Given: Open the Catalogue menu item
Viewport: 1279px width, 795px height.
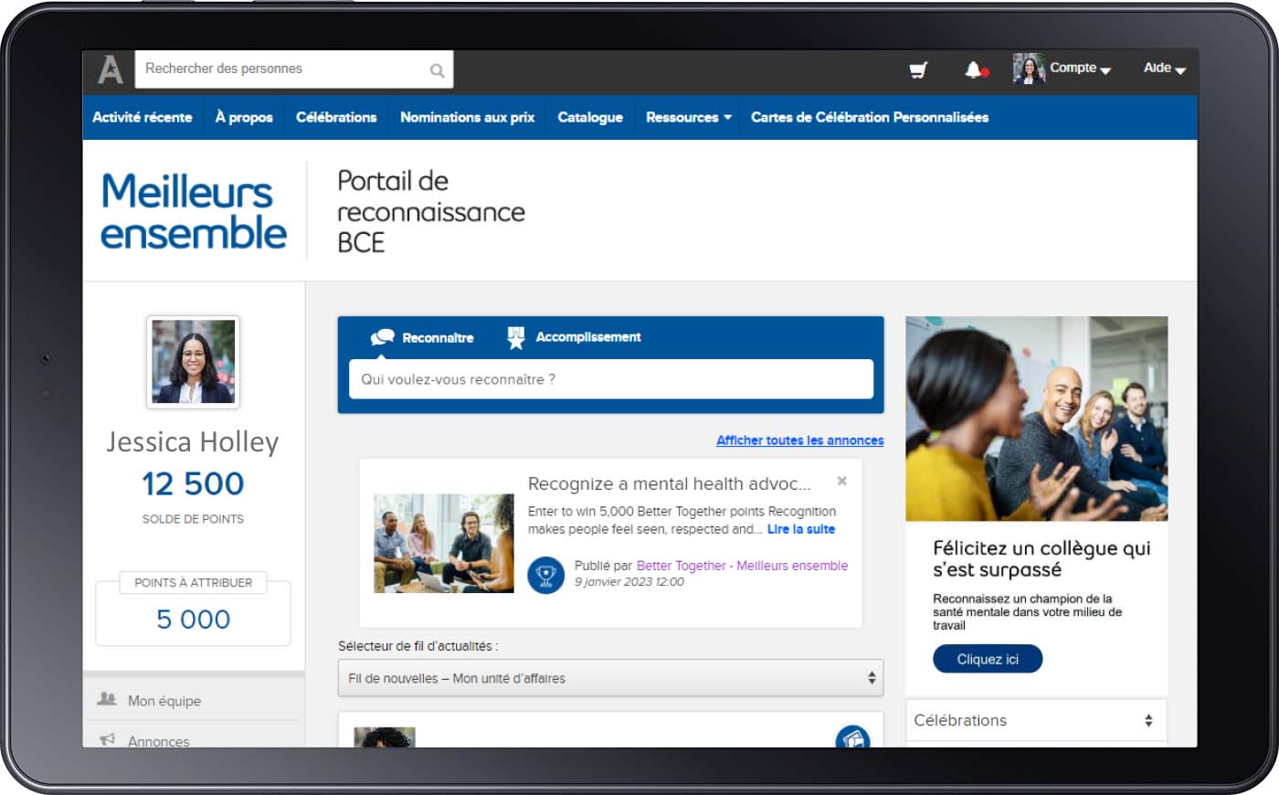Looking at the screenshot, I should (590, 117).
